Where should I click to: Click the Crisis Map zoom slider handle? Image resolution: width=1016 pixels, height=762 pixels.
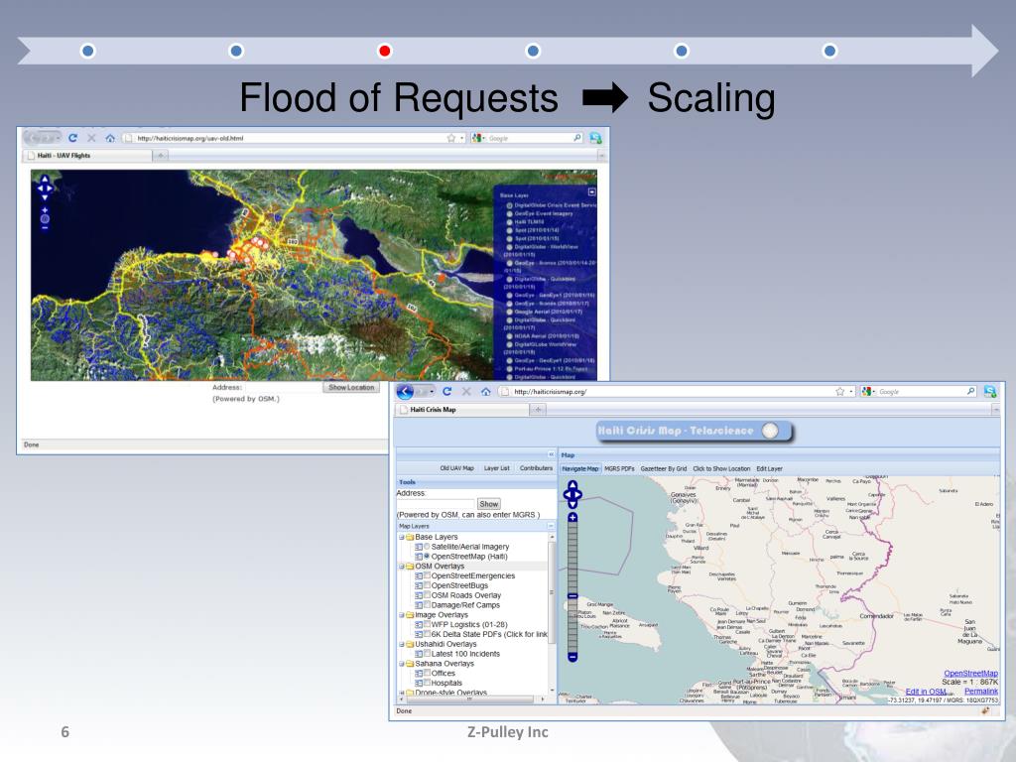(x=572, y=595)
